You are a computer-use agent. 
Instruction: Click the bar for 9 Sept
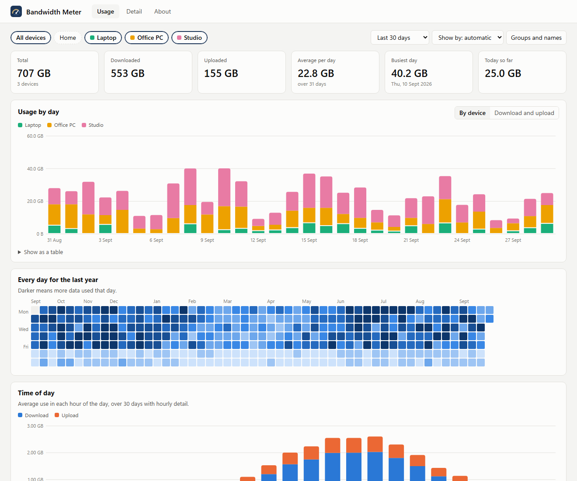pos(207,218)
